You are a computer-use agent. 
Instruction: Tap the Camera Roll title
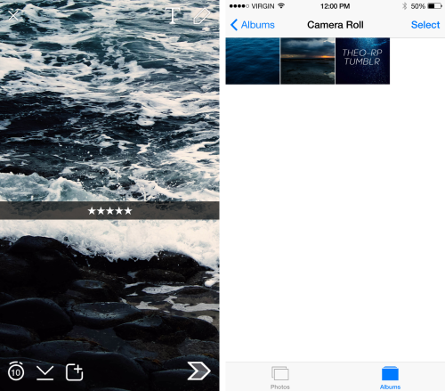(x=336, y=25)
